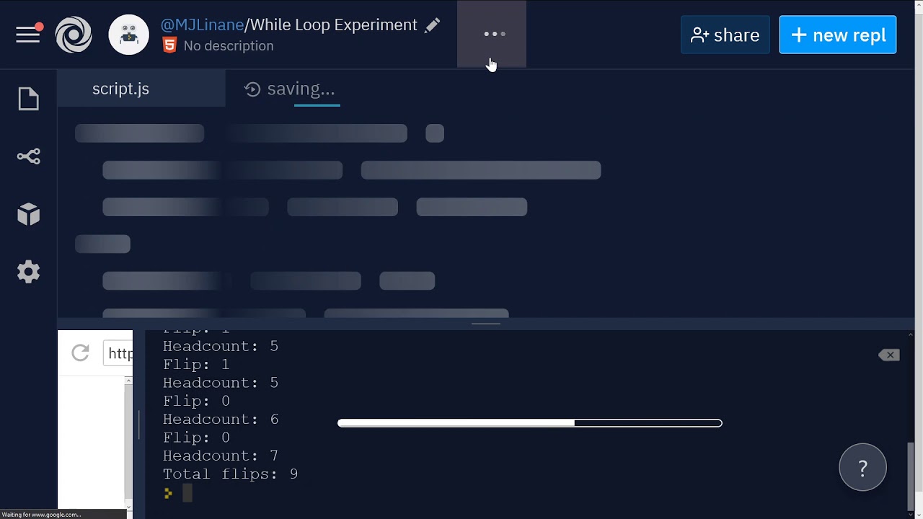This screenshot has height=519, width=923.
Task: Open the packages cube icon
Action: pos(29,214)
